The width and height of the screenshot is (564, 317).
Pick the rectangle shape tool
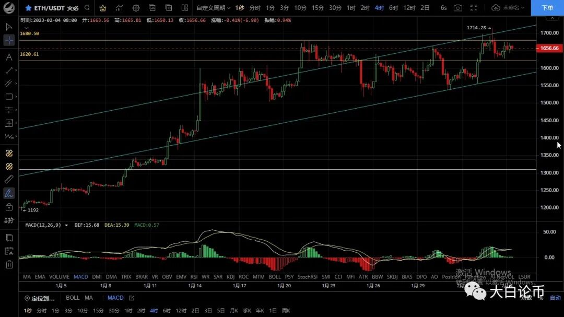(9, 97)
